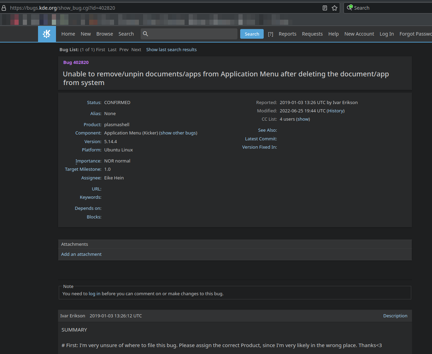Click the magnifier icon in Bugzilla search field
The height and width of the screenshot is (354, 432).
(x=145, y=34)
